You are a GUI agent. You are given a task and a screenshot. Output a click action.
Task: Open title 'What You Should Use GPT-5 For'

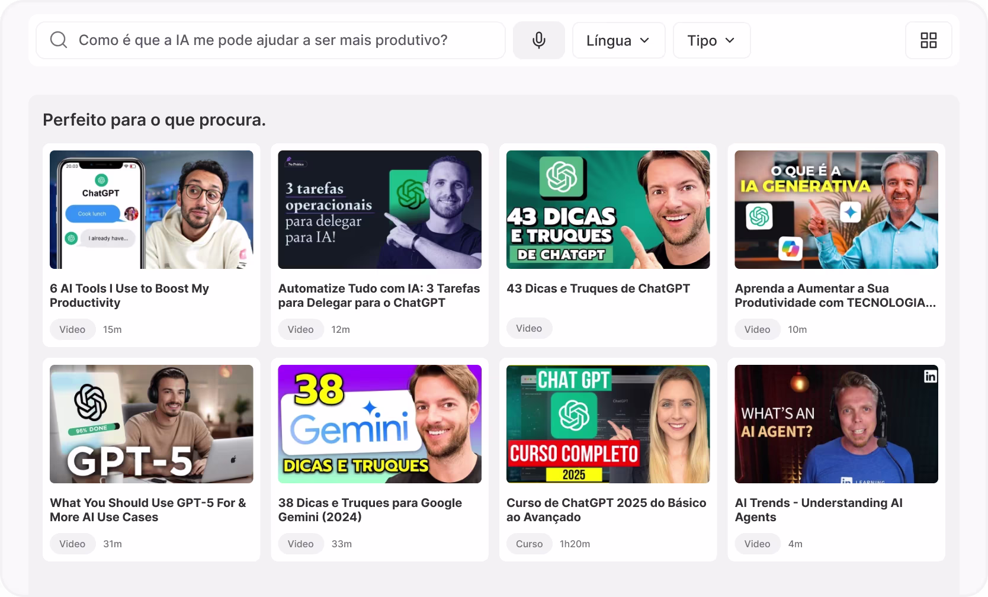148,510
